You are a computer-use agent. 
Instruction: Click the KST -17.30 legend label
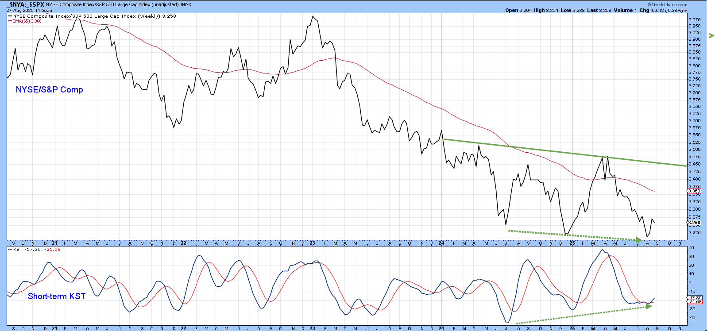(x=27, y=250)
